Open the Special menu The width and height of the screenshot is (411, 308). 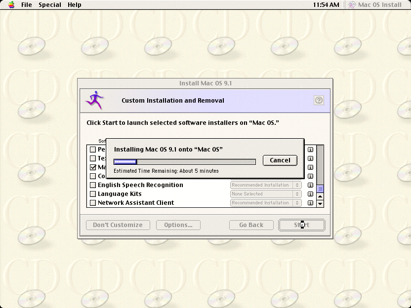50,5
